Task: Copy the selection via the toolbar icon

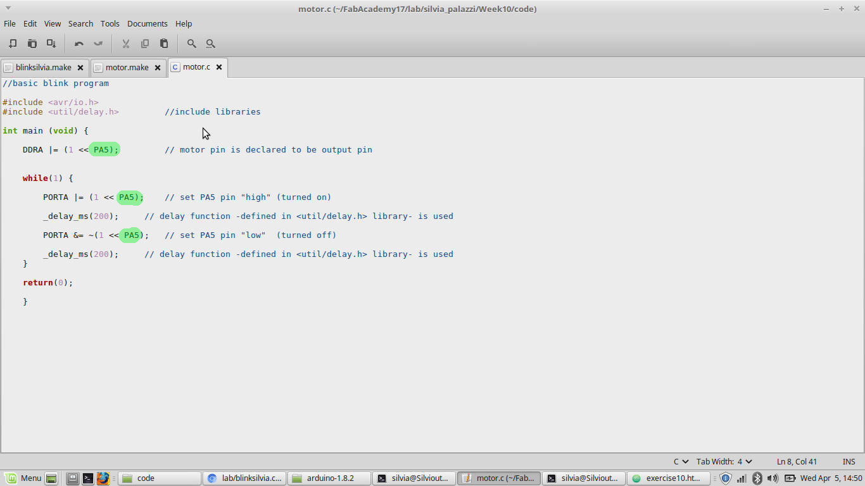Action: coord(145,44)
